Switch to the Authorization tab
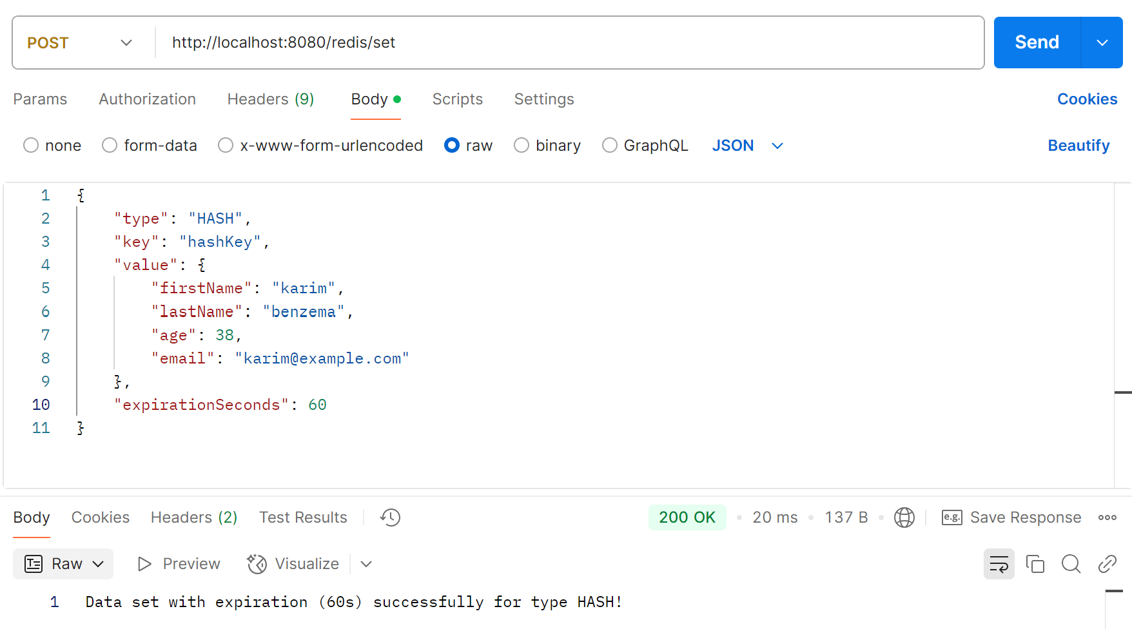1132x629 pixels. pyautogui.click(x=147, y=99)
